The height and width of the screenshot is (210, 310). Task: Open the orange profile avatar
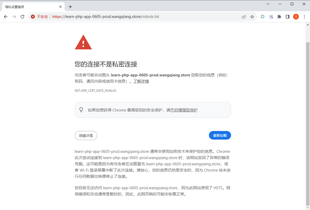(x=296, y=17)
